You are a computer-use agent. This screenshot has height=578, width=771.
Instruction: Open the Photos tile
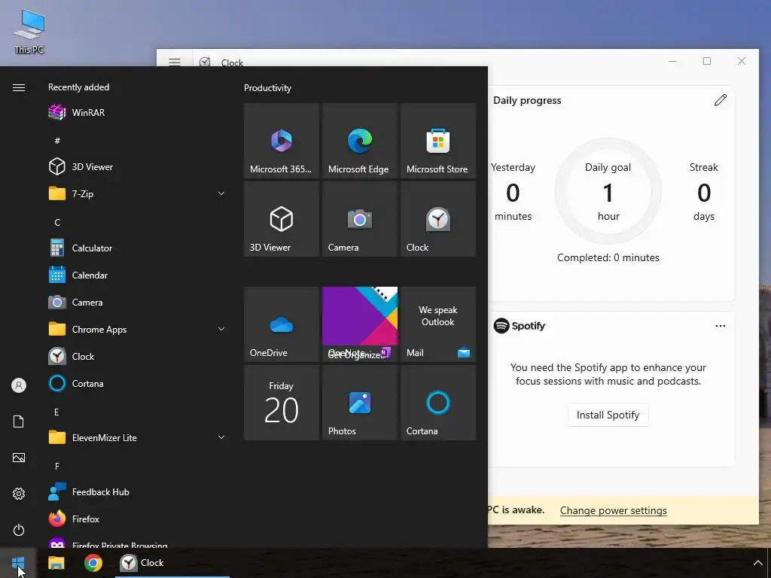pos(359,403)
